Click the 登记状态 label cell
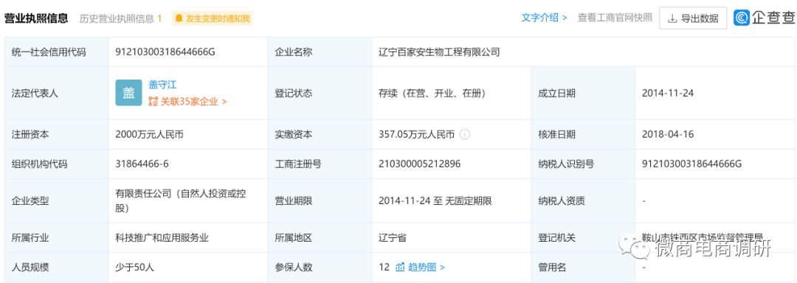This screenshot has height=283, width=797. pos(320,94)
